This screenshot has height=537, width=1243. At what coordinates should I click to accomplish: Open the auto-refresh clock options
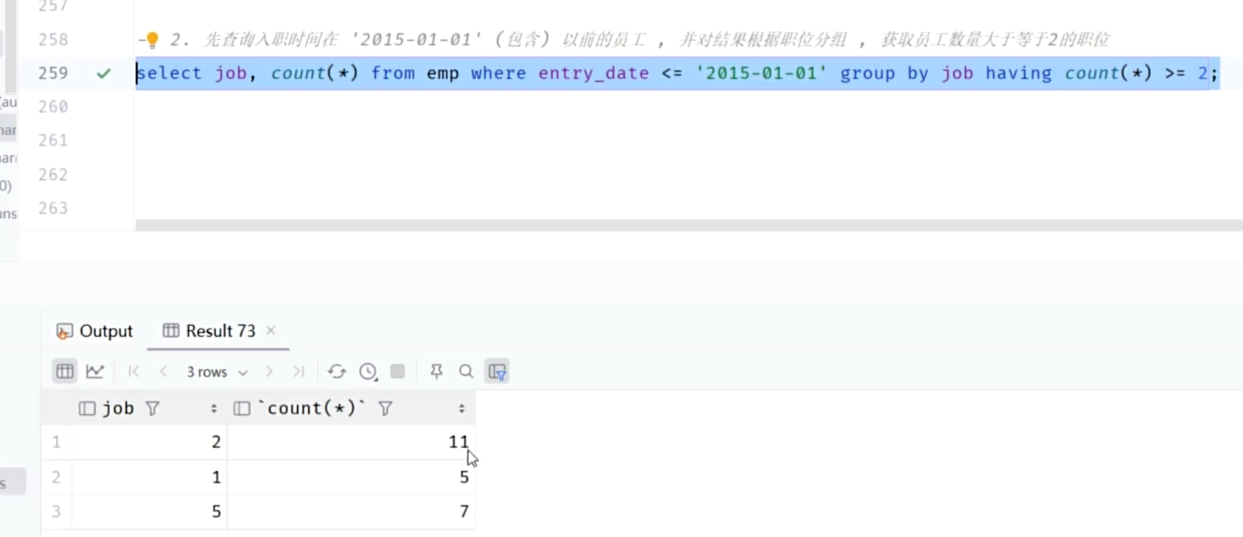pos(368,372)
